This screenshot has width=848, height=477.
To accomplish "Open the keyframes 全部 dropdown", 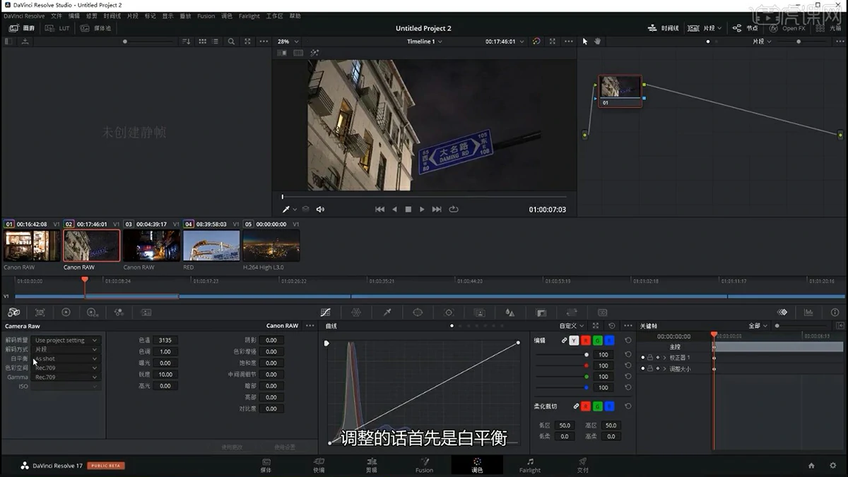I will (758, 326).
